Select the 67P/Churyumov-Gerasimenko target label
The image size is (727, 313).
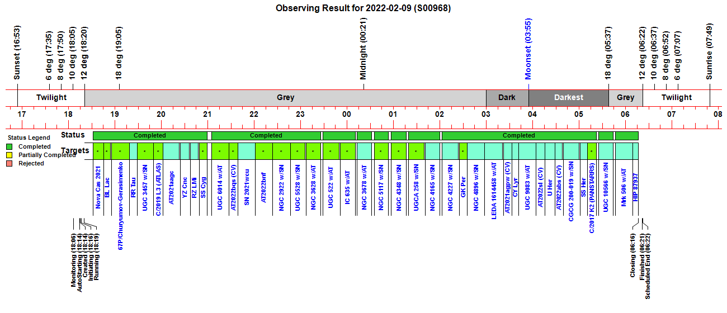pos(120,206)
